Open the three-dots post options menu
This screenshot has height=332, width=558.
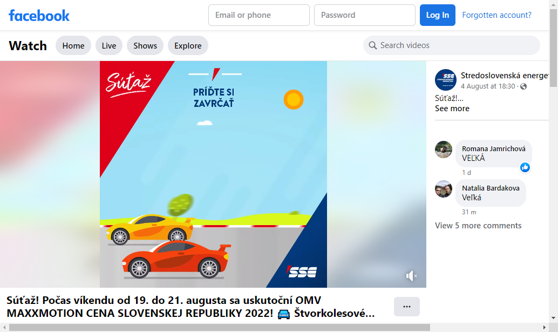point(407,307)
